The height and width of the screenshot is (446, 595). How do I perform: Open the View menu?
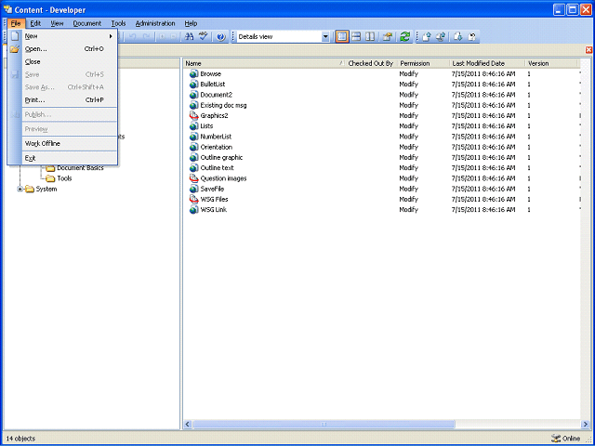[57, 23]
